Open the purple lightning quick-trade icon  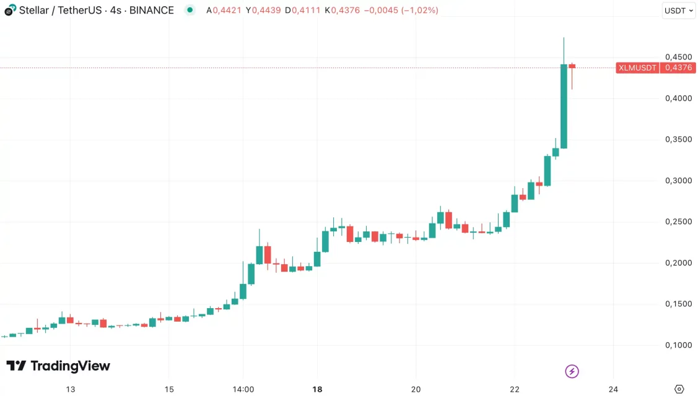[x=571, y=371]
